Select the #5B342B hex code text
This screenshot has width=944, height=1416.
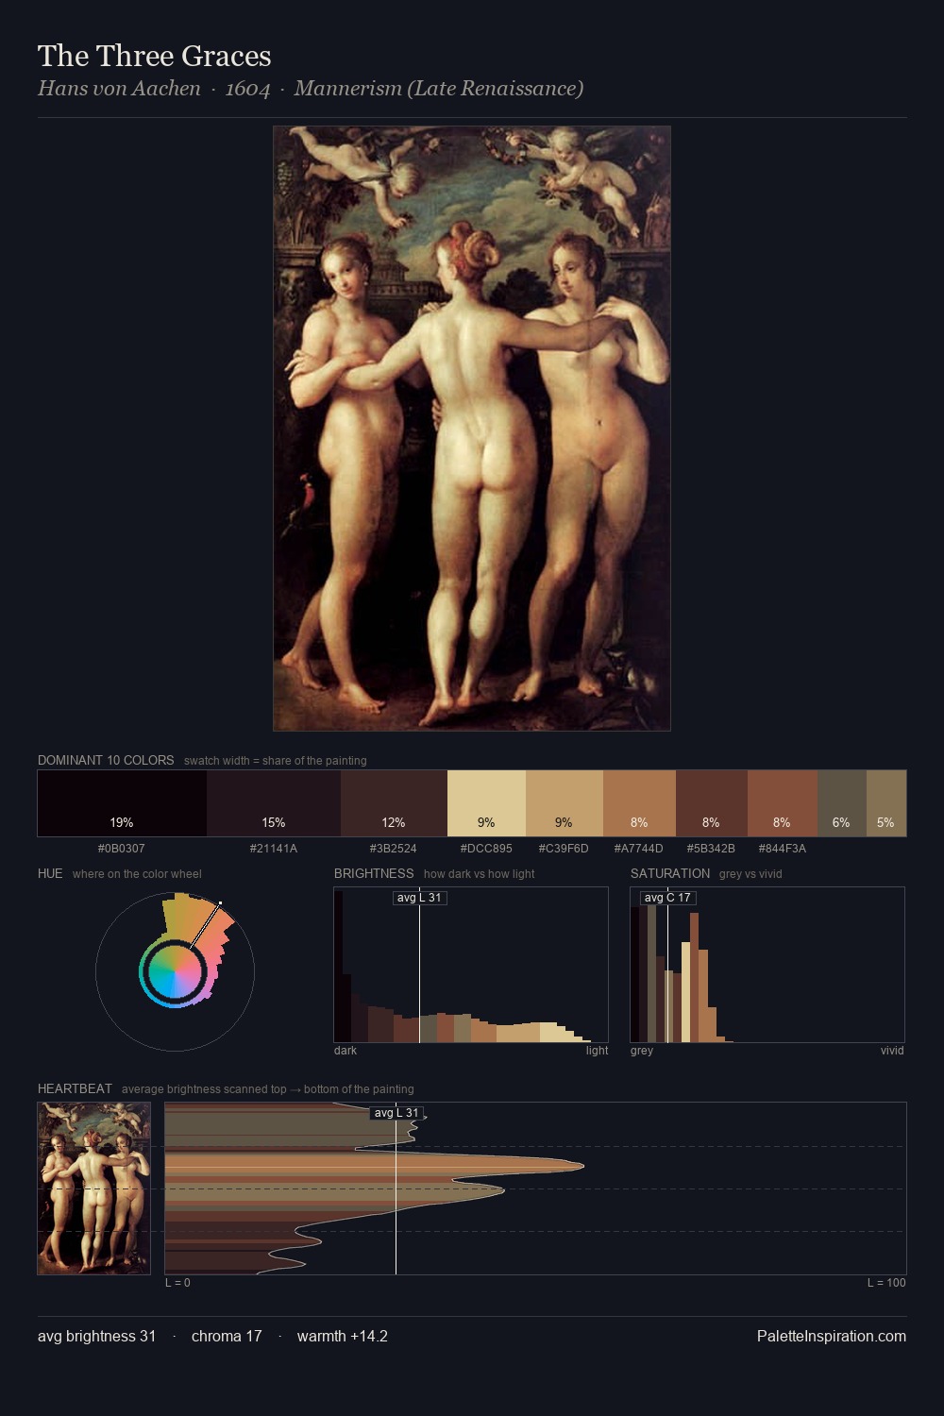pos(711,849)
